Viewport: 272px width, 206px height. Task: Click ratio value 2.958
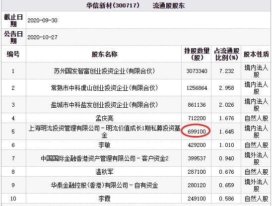click(226, 88)
